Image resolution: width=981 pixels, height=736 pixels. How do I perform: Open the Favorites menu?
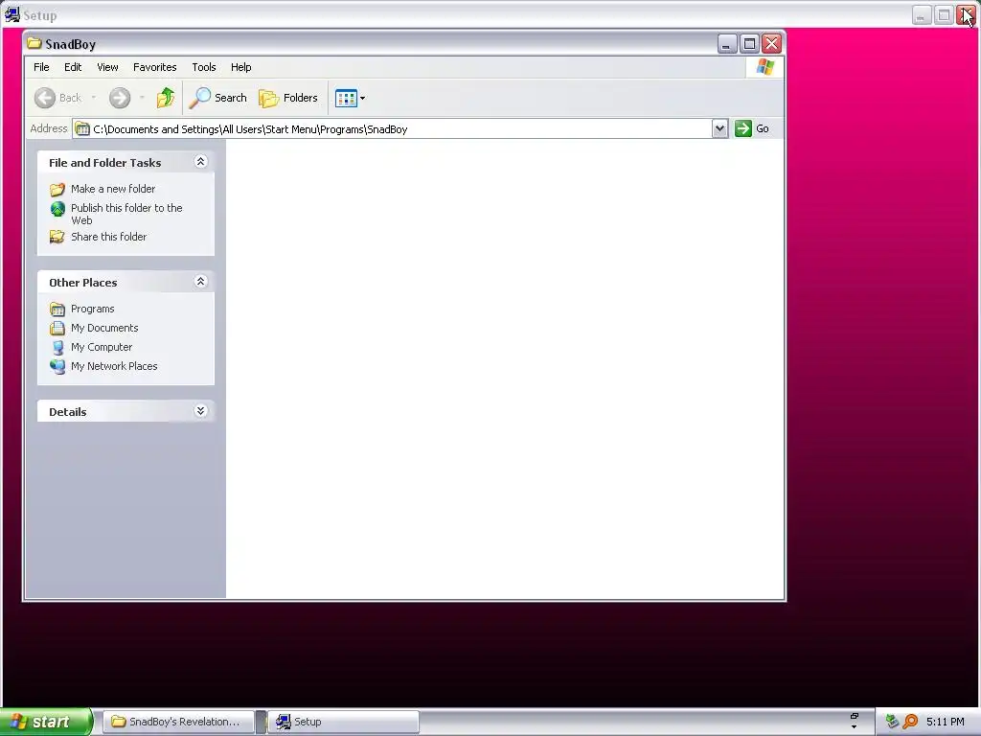click(154, 67)
